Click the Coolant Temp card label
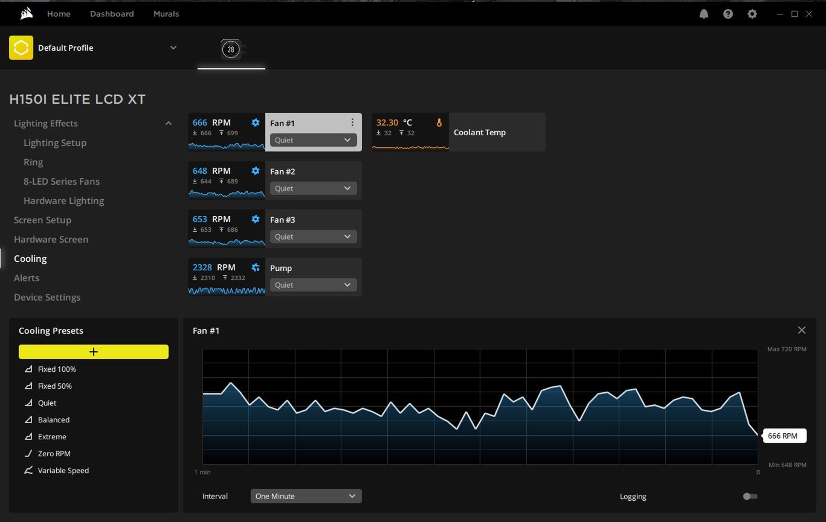The width and height of the screenshot is (826, 522). tap(480, 132)
